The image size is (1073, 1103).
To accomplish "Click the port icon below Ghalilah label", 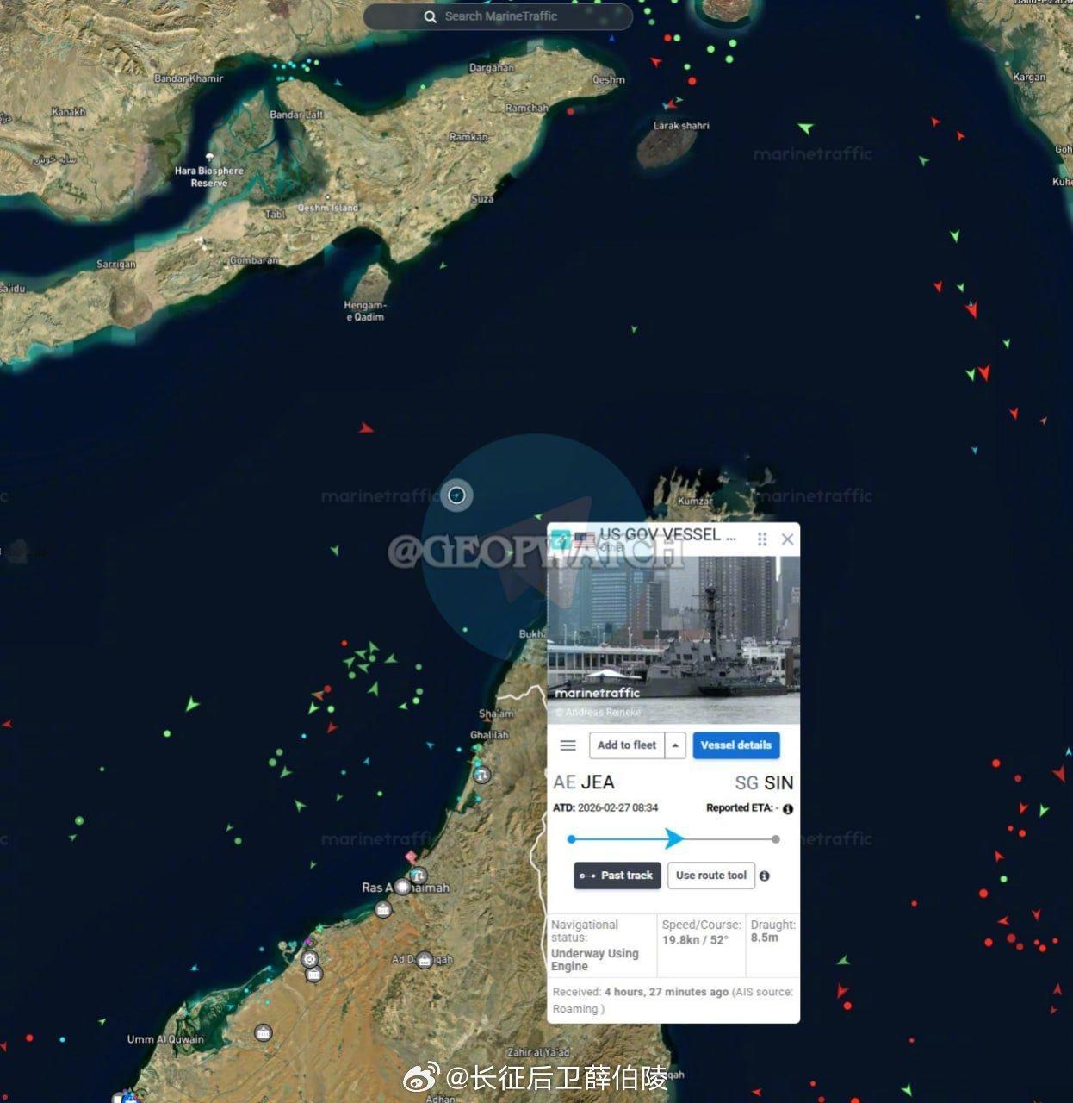I will [x=483, y=775].
